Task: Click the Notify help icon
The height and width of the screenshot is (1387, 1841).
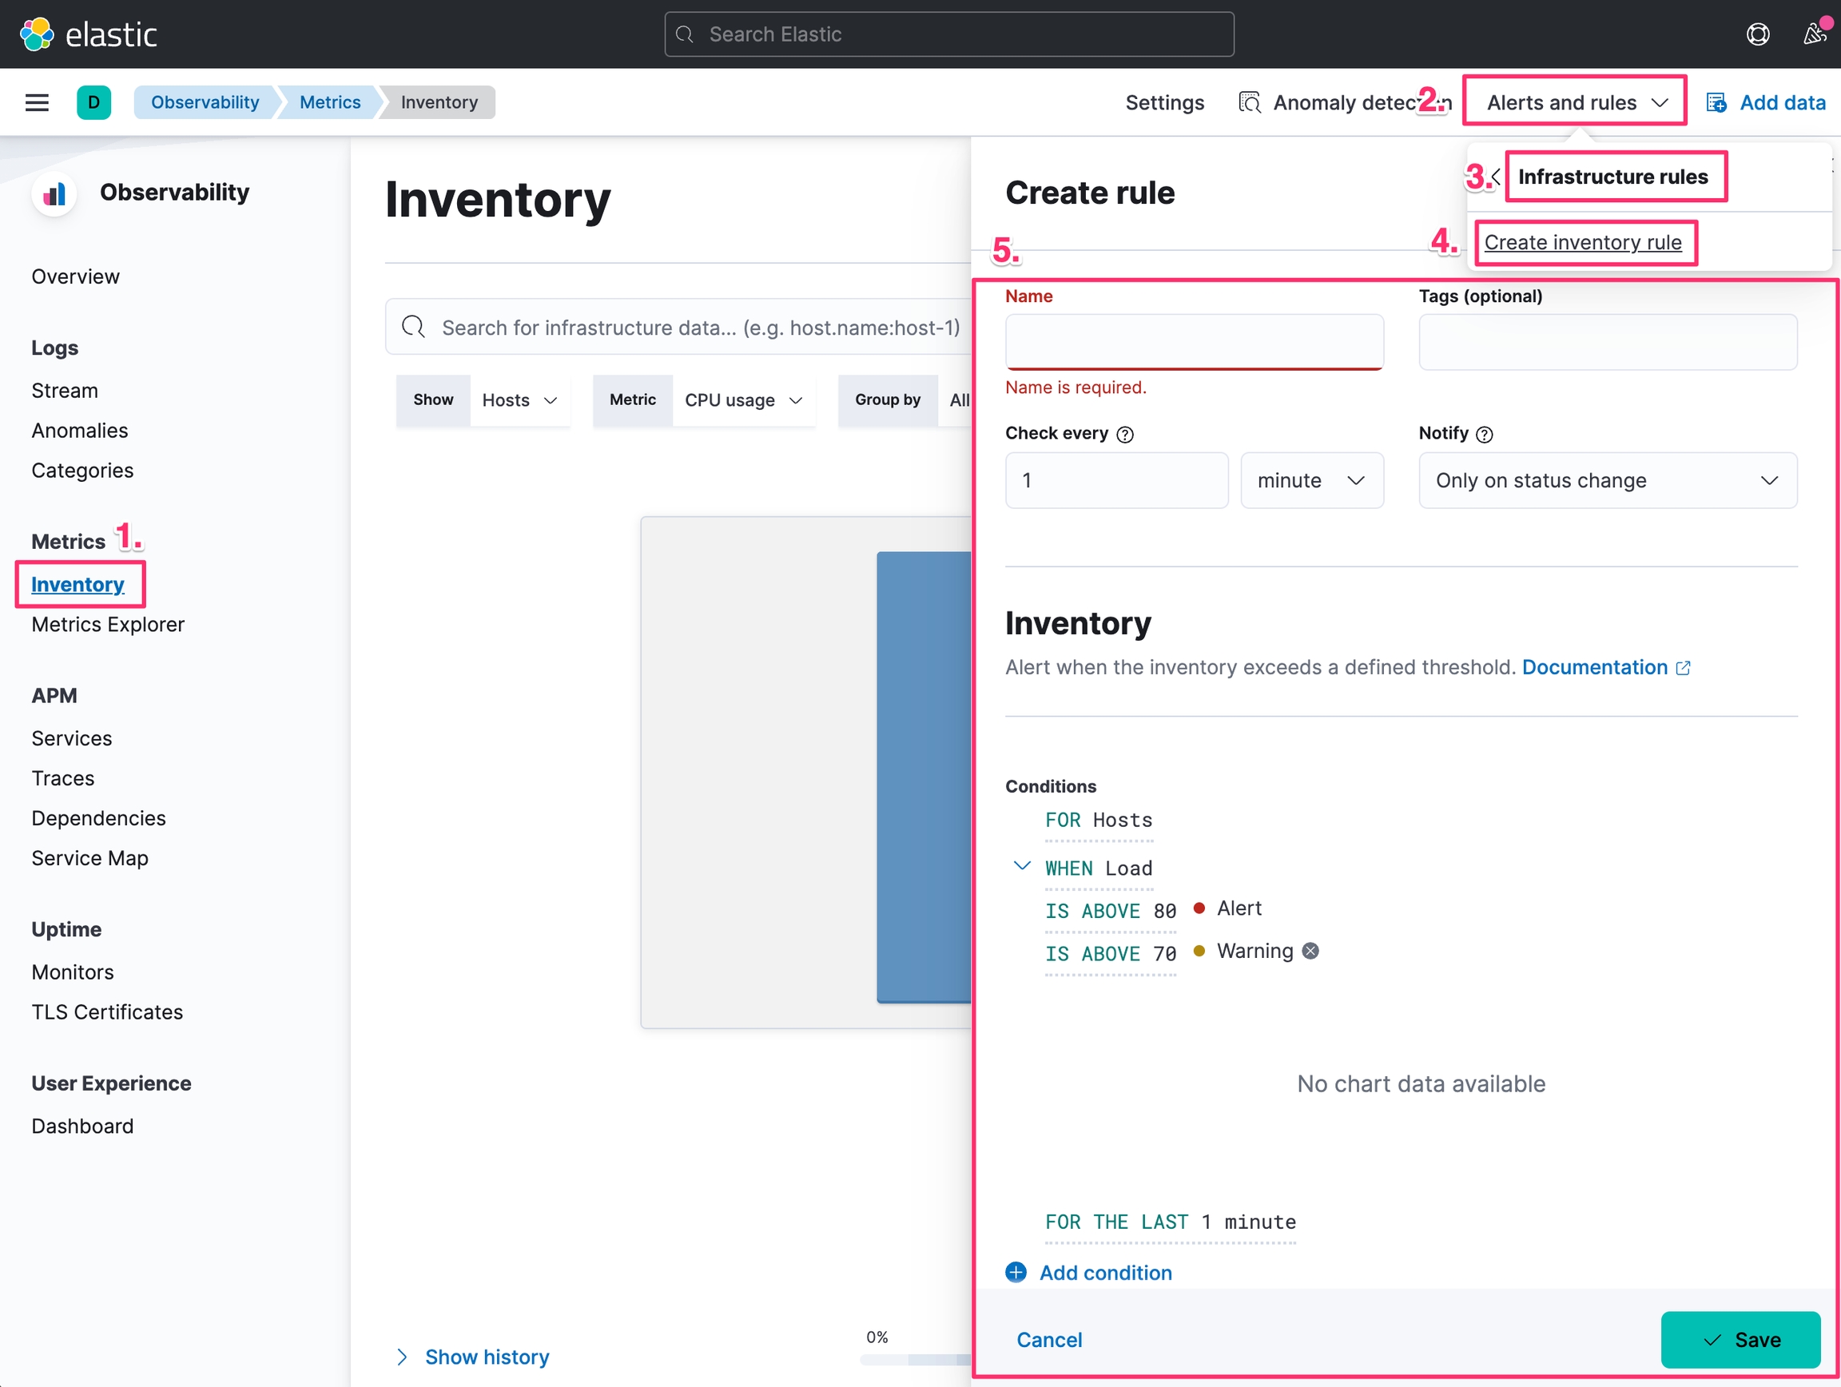Action: [1484, 435]
